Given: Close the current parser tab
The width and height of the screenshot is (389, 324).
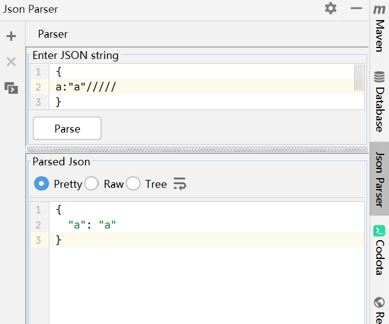Looking at the screenshot, I should click(x=11, y=61).
